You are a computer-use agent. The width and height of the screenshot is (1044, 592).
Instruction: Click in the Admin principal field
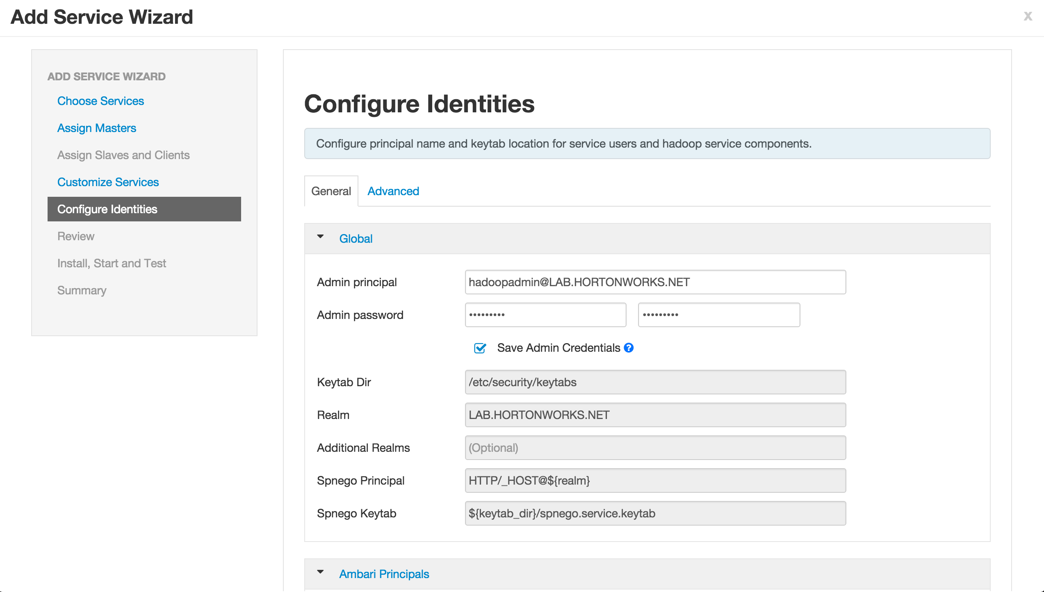[x=655, y=282]
